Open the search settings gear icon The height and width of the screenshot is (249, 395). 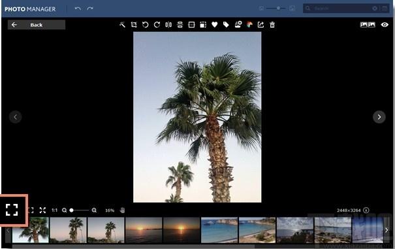click(x=375, y=8)
